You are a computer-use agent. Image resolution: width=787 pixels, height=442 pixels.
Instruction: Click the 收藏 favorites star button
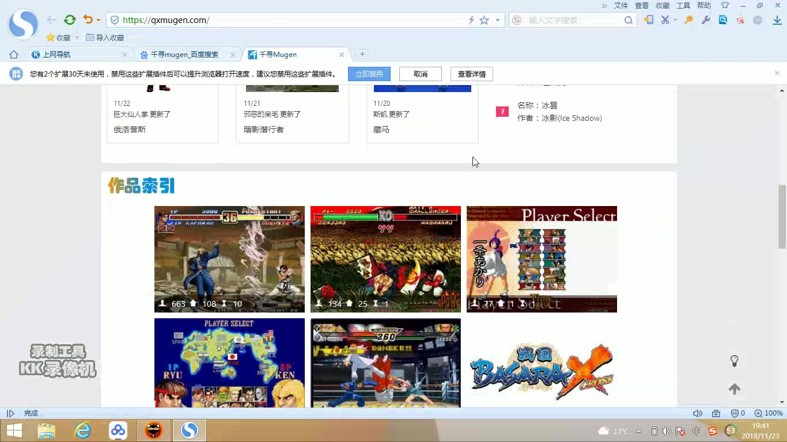pyautogui.click(x=58, y=37)
